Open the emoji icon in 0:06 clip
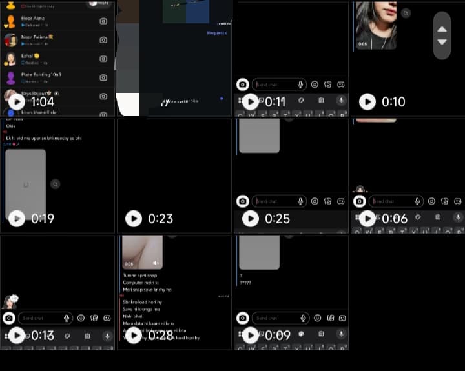The height and width of the screenshot is (371, 465). (x=431, y=201)
